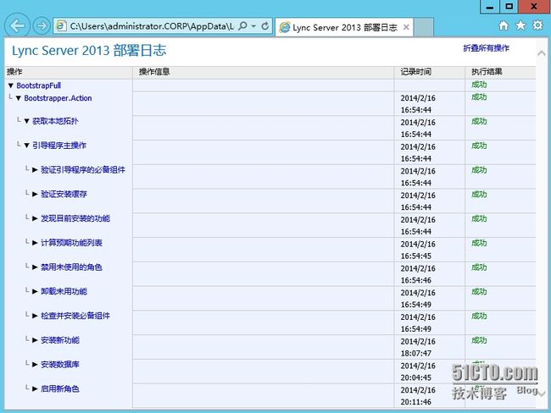Maximize the Internet Explorer window

pos(509,7)
